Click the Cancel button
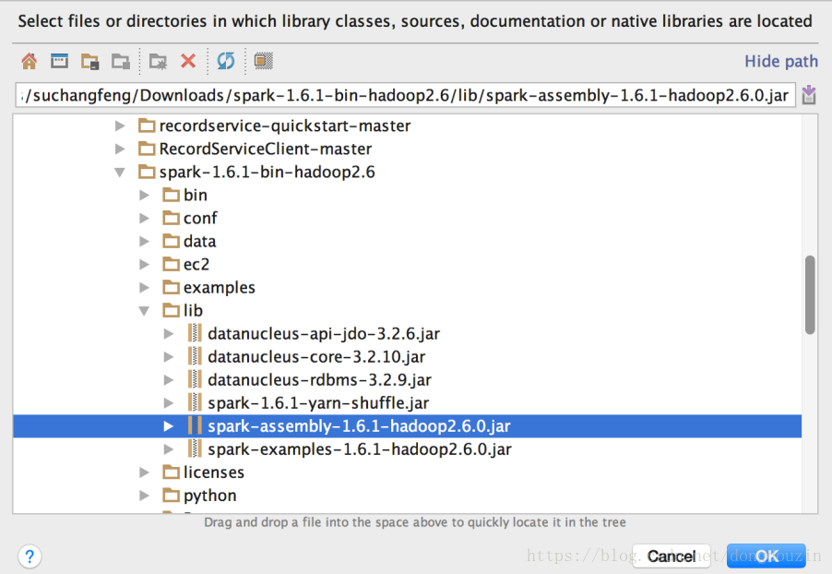832x574 pixels. 672,556
